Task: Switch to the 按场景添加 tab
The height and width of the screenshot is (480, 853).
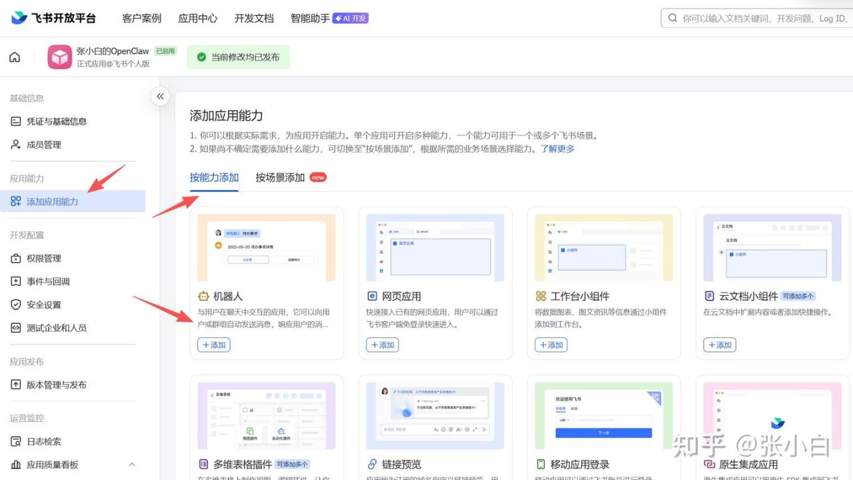Action: 280,177
